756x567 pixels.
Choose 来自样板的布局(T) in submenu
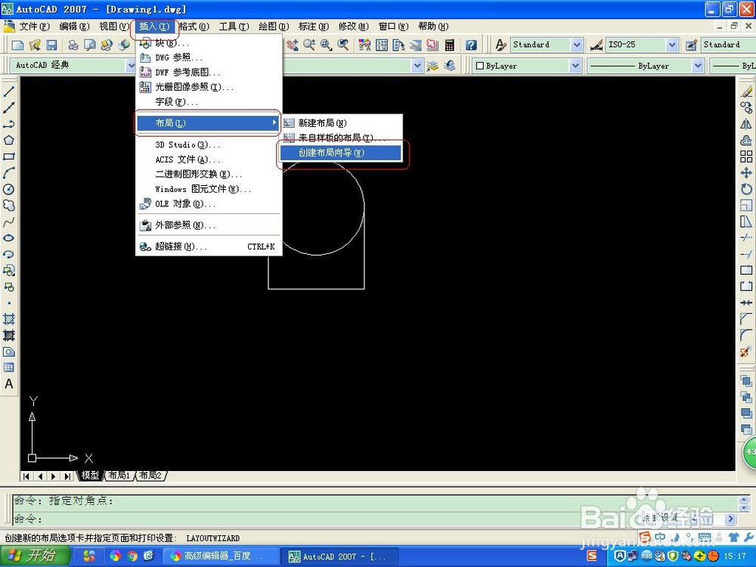[x=342, y=138]
